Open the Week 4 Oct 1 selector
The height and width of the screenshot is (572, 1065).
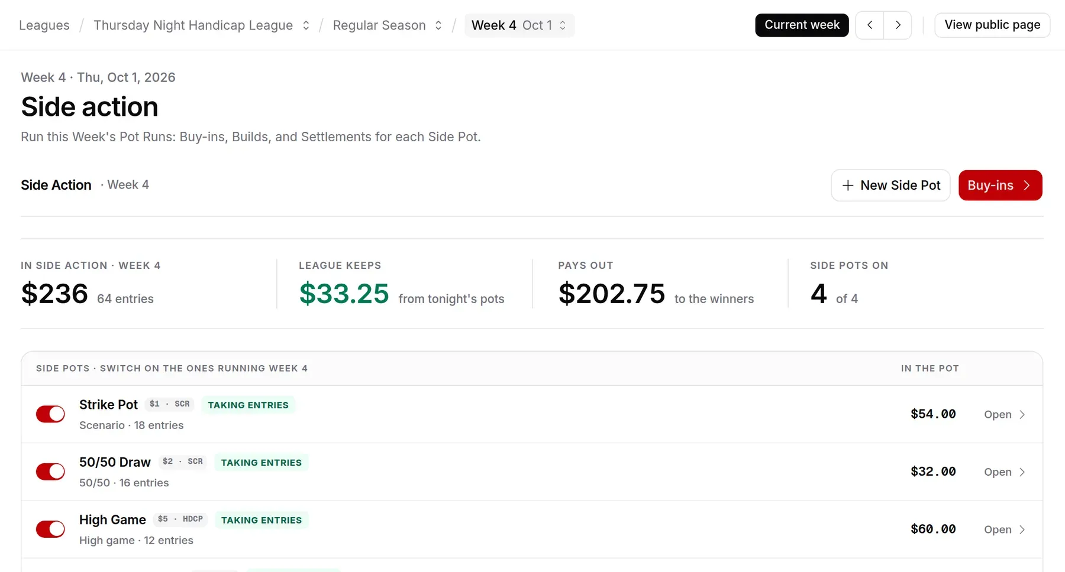point(519,25)
